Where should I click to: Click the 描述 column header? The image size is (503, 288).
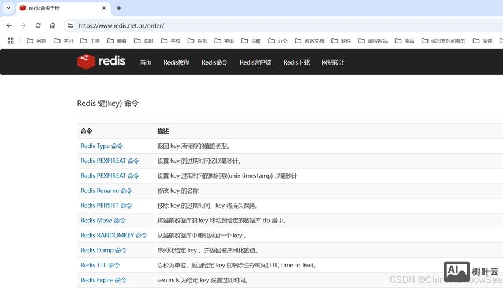pos(163,131)
